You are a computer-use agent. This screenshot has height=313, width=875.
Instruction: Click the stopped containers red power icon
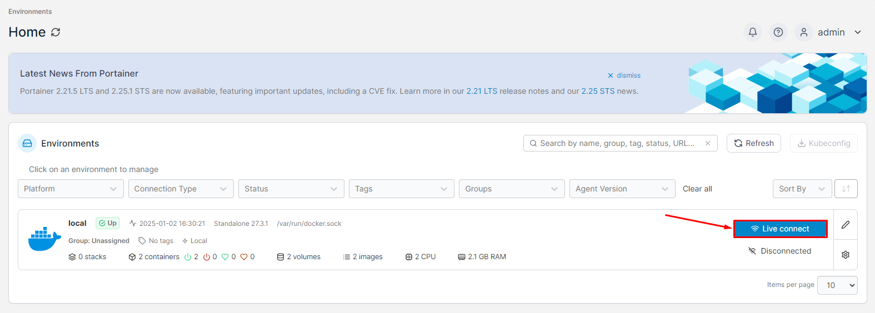[207, 257]
